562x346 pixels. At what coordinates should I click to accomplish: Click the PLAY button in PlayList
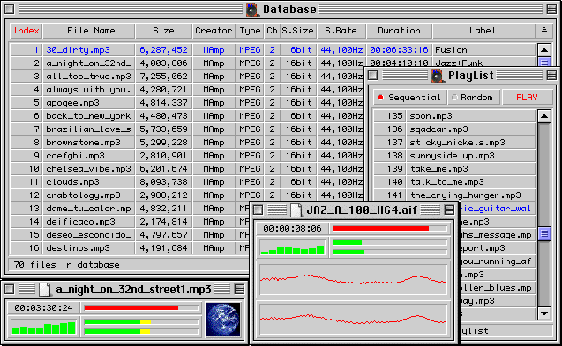click(x=527, y=98)
